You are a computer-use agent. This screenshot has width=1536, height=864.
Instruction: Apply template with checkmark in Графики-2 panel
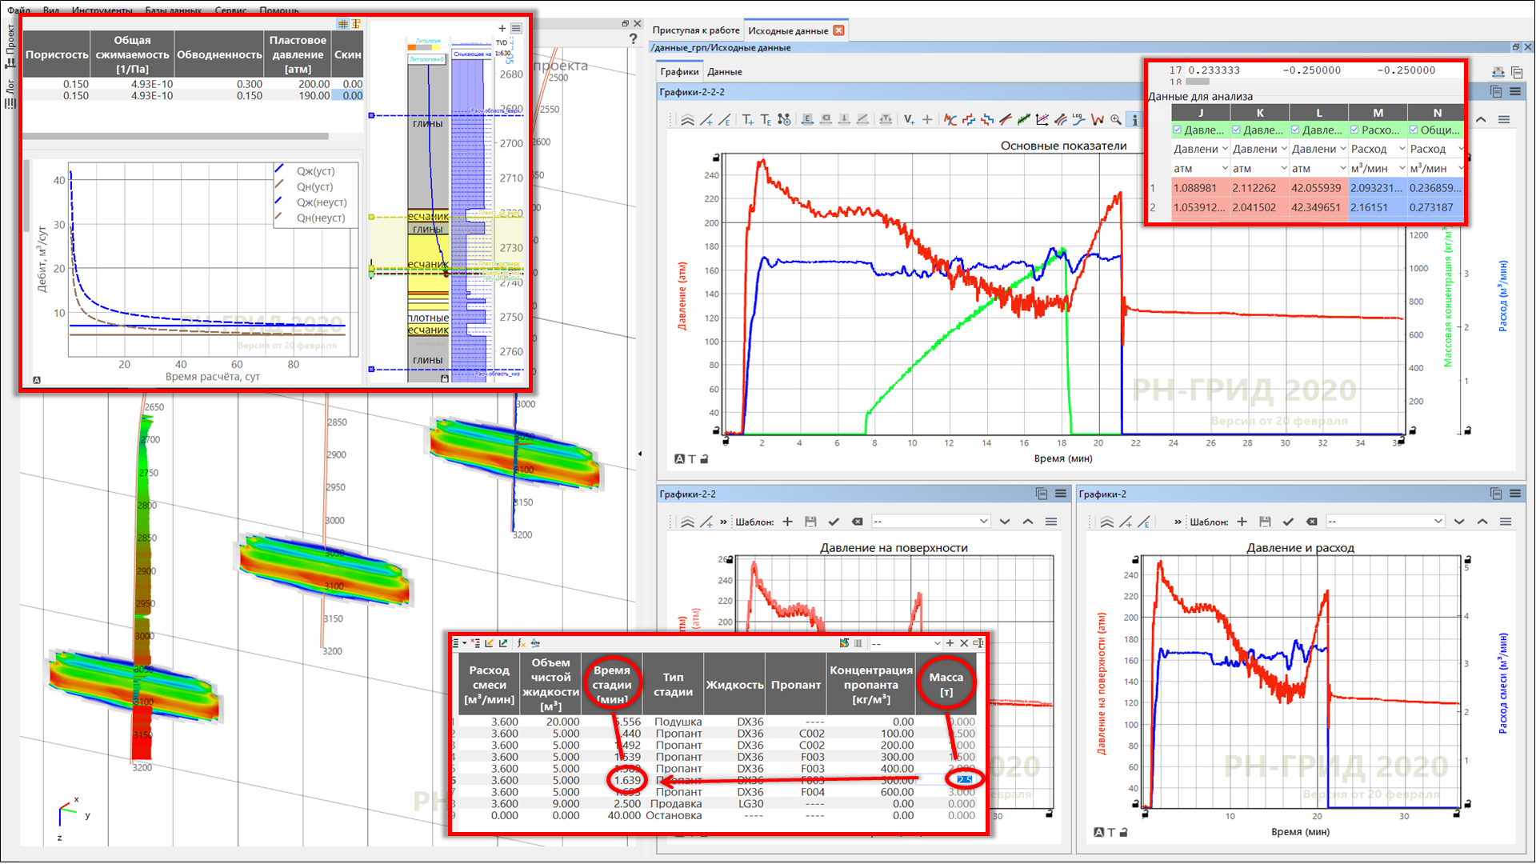coord(1288,522)
